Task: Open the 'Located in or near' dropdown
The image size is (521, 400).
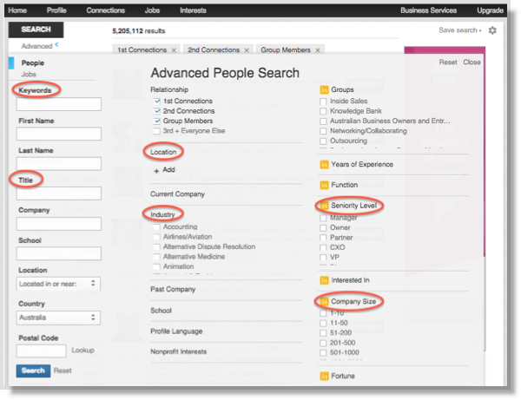Action: pos(58,283)
